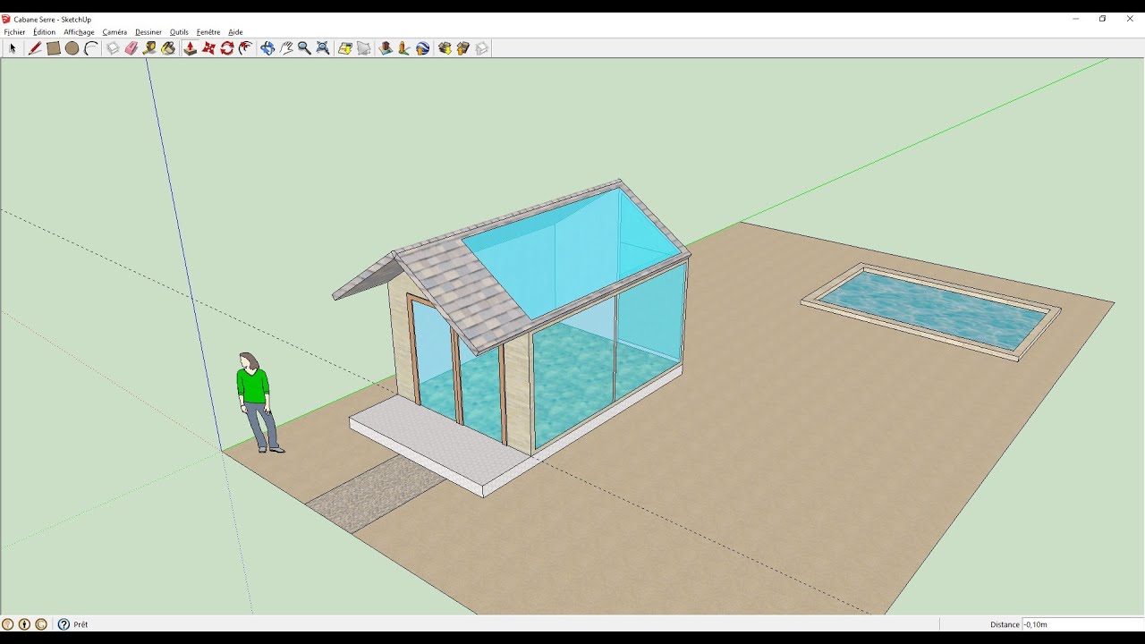
Task: Activate the Tape Measure tool
Action: pos(149,48)
